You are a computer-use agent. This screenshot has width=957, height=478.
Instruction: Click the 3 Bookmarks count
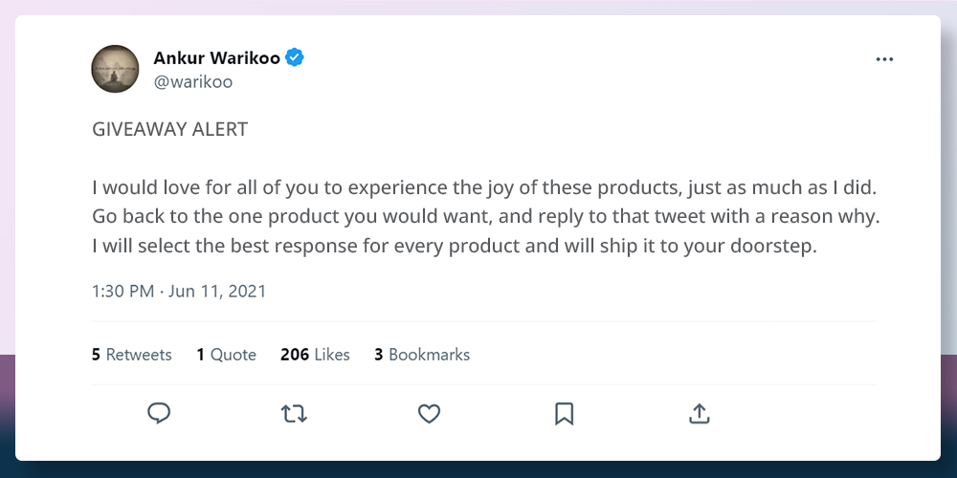[422, 355]
